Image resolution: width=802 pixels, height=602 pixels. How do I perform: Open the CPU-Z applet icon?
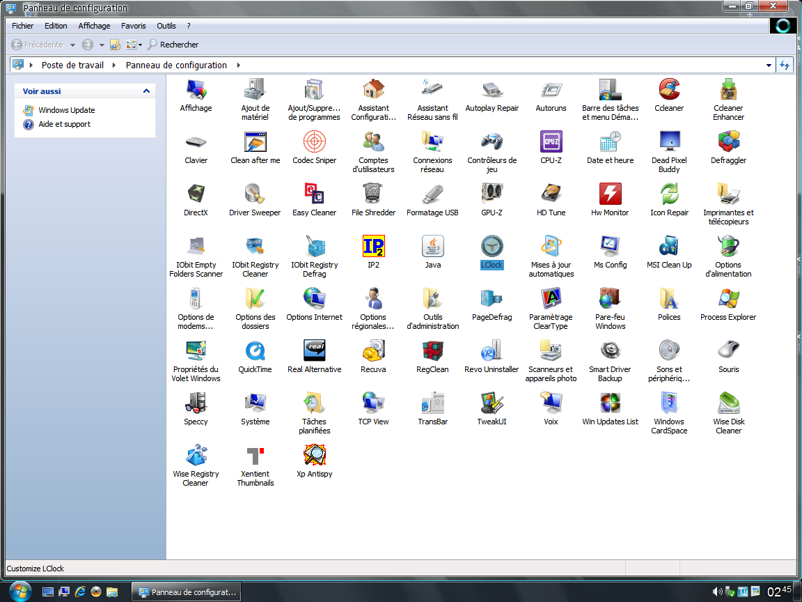pyautogui.click(x=551, y=142)
